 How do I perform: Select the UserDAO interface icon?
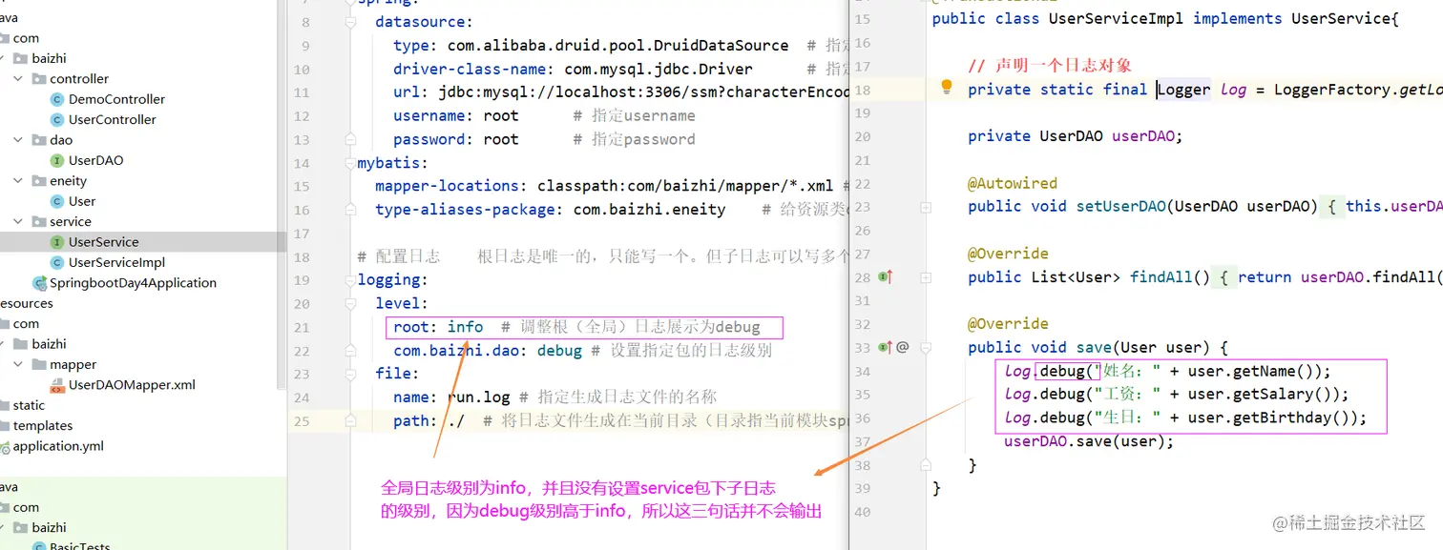(57, 160)
